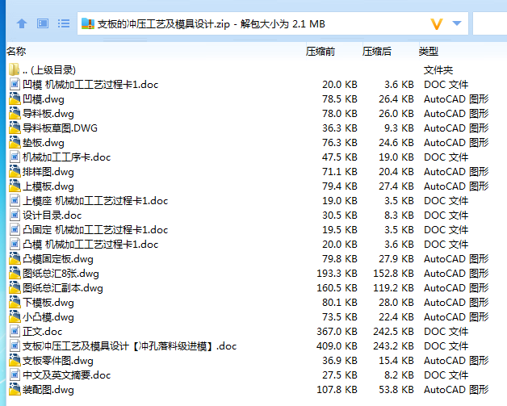Sort by the 压缩后 column header
This screenshot has height=406, width=507.
point(377,51)
